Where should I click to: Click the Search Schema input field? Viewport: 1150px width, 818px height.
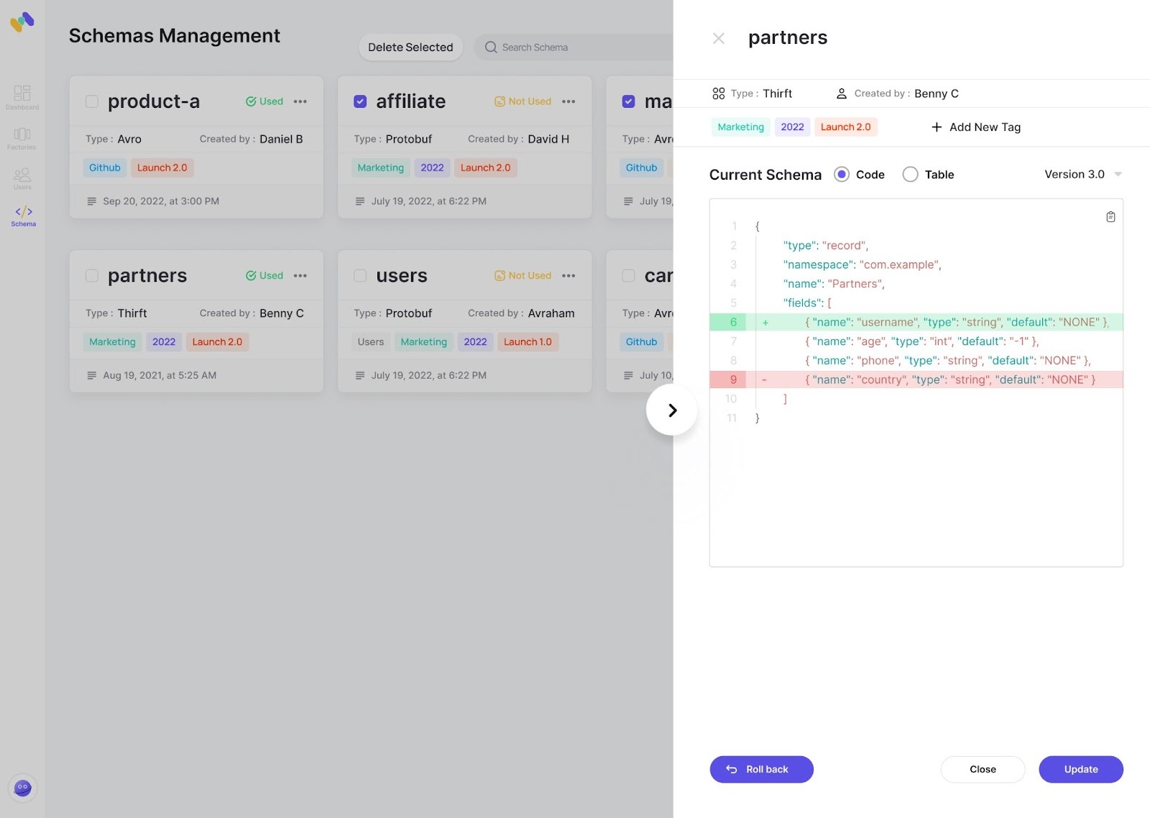click(575, 47)
